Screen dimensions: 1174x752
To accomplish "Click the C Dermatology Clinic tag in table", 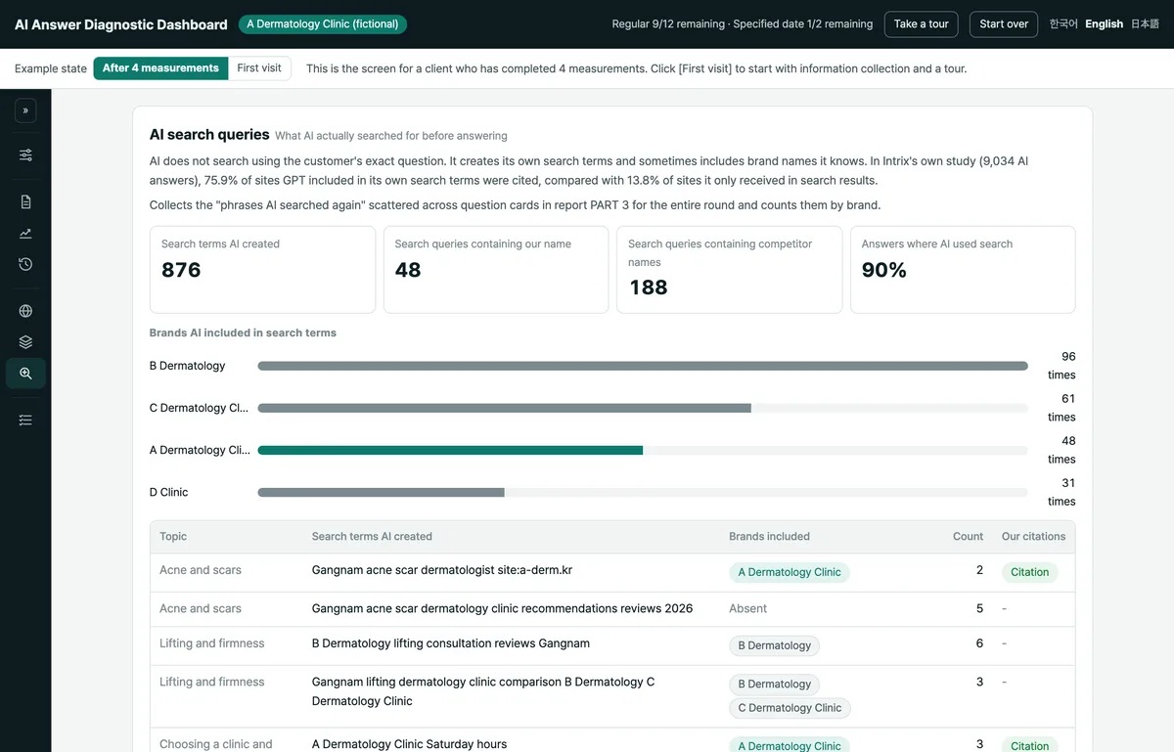I will (790, 708).
